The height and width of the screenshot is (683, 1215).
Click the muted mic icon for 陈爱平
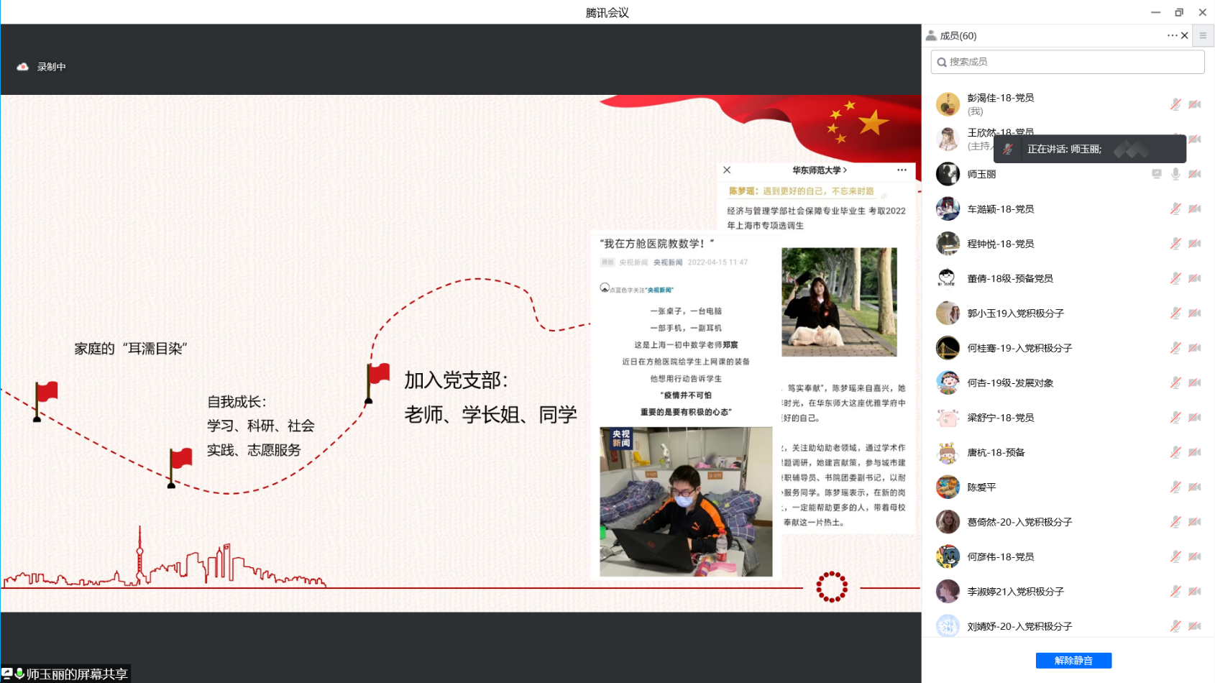click(x=1175, y=487)
